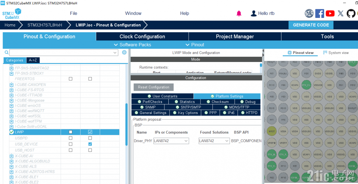The height and width of the screenshot is (184, 358).
Task: Switch to Project Manager tab
Action: (235, 36)
